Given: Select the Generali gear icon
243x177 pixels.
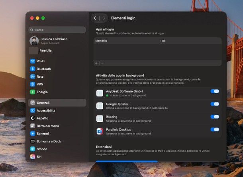Looking at the screenshot, I should [33, 103].
